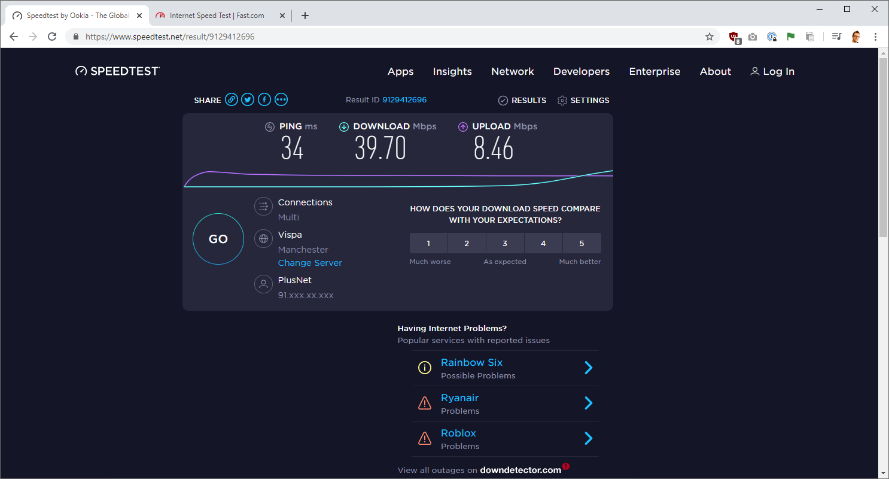Expand the Ryanair chevron arrow

tap(589, 403)
